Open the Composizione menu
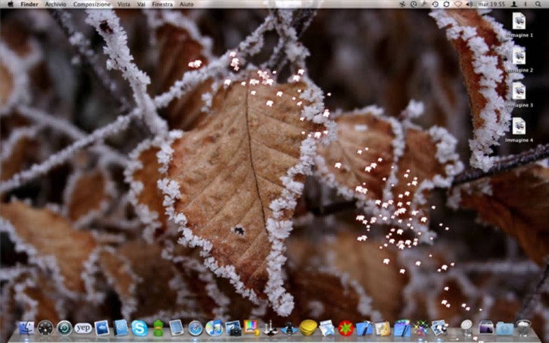Screen dimensions: 549x343 91,4
